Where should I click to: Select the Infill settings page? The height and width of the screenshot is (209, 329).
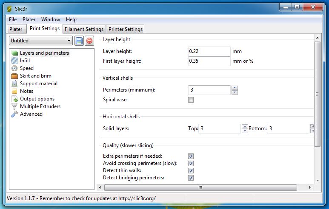click(25, 61)
